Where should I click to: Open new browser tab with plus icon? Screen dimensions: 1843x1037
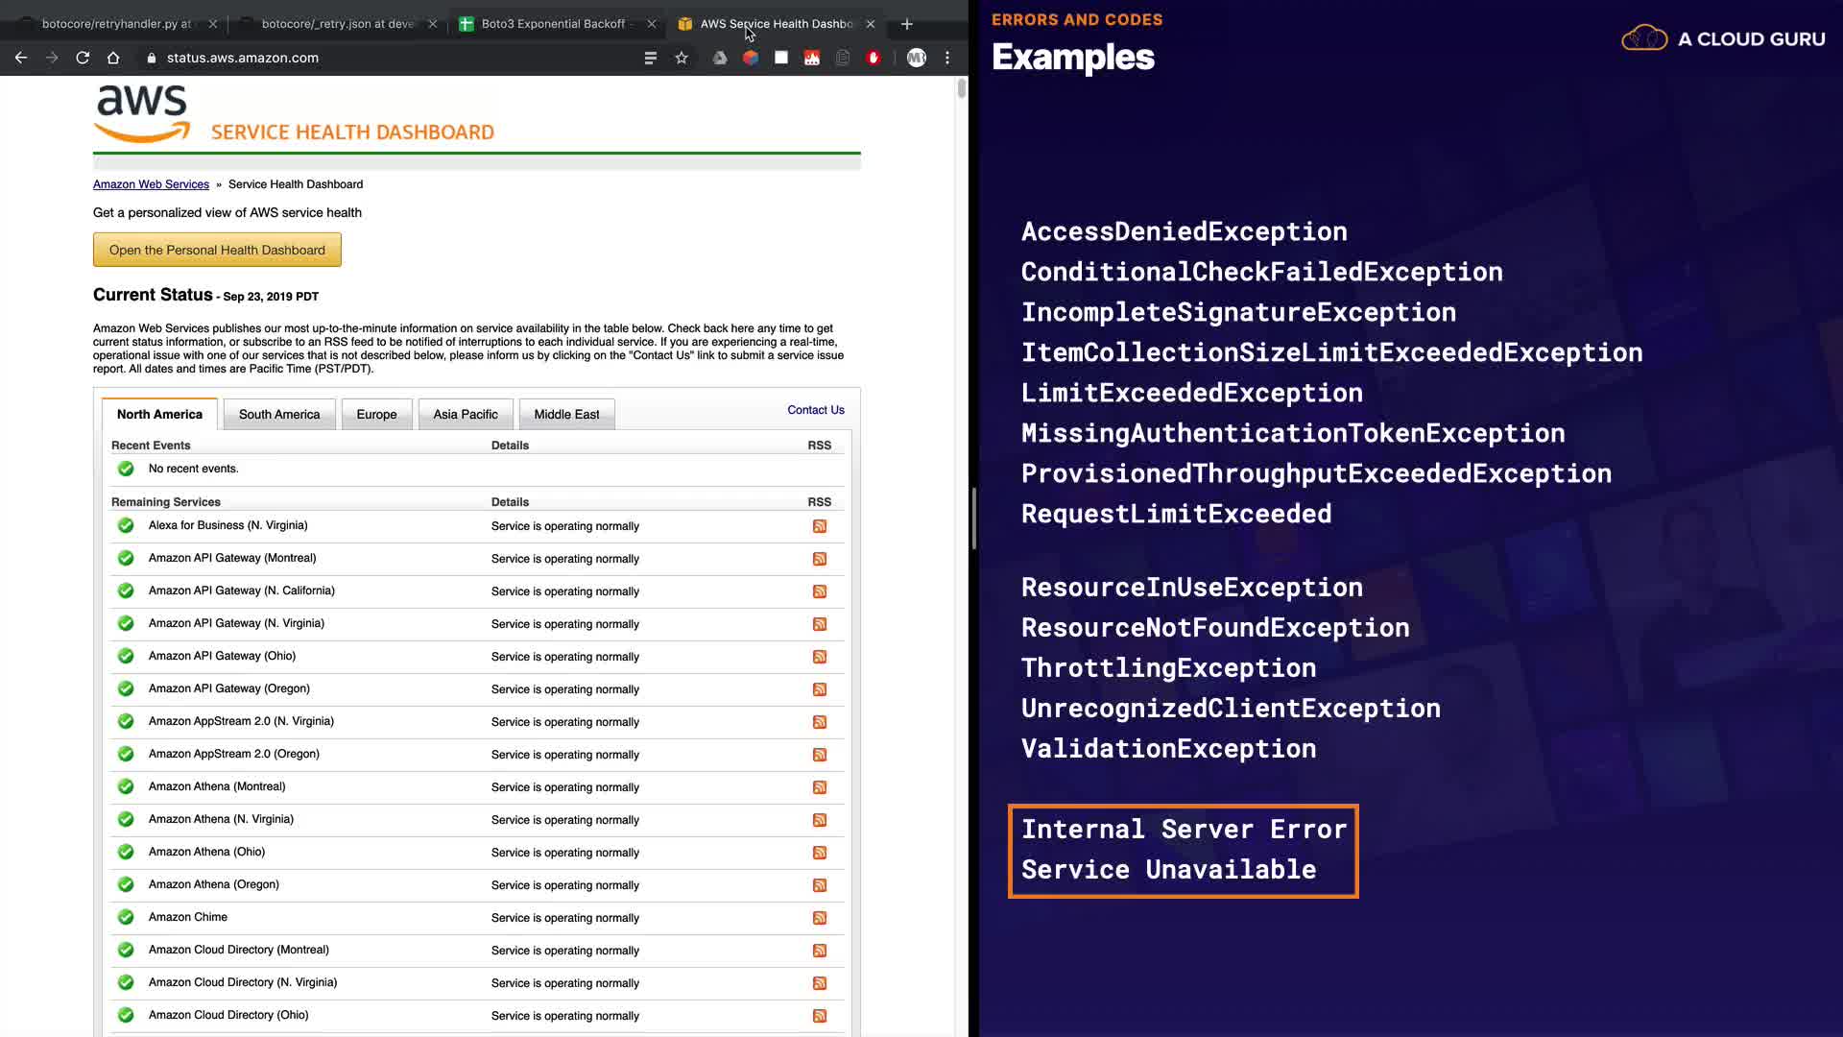(x=907, y=24)
